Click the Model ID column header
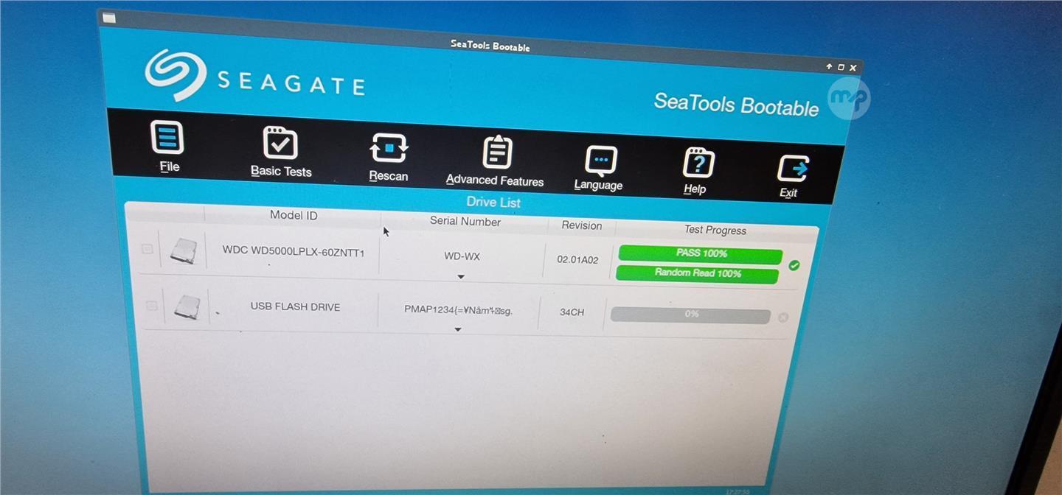Screen dimensions: 1062x495 (294, 215)
